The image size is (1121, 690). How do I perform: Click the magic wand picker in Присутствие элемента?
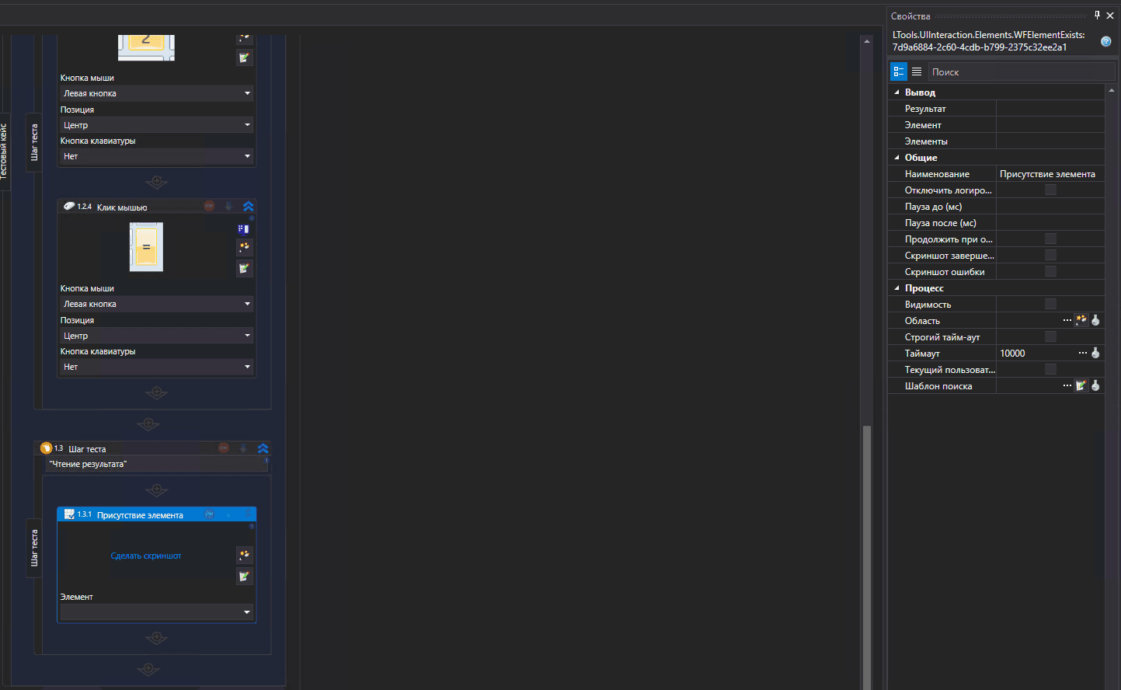[245, 555]
